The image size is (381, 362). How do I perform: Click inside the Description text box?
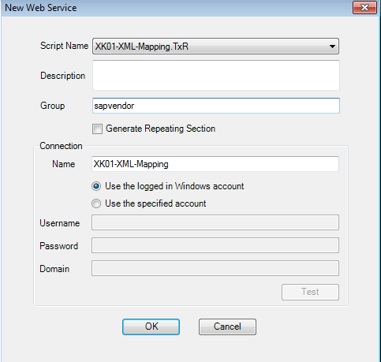pyautogui.click(x=216, y=75)
